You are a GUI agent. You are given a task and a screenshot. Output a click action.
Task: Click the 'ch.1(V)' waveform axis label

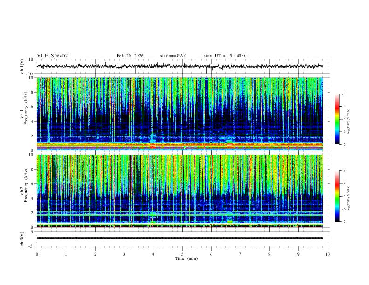22,66
